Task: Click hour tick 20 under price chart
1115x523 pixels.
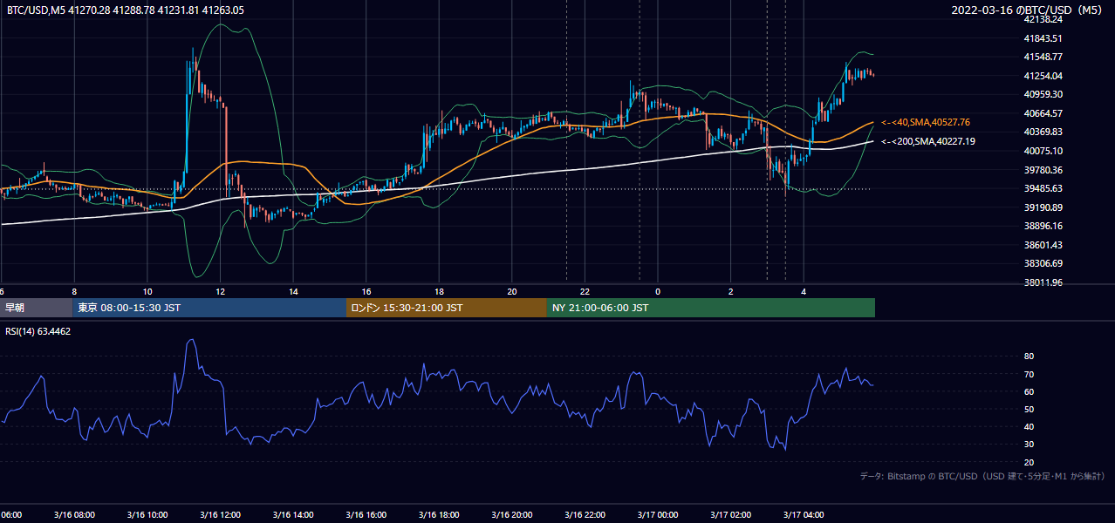Action: (x=512, y=291)
